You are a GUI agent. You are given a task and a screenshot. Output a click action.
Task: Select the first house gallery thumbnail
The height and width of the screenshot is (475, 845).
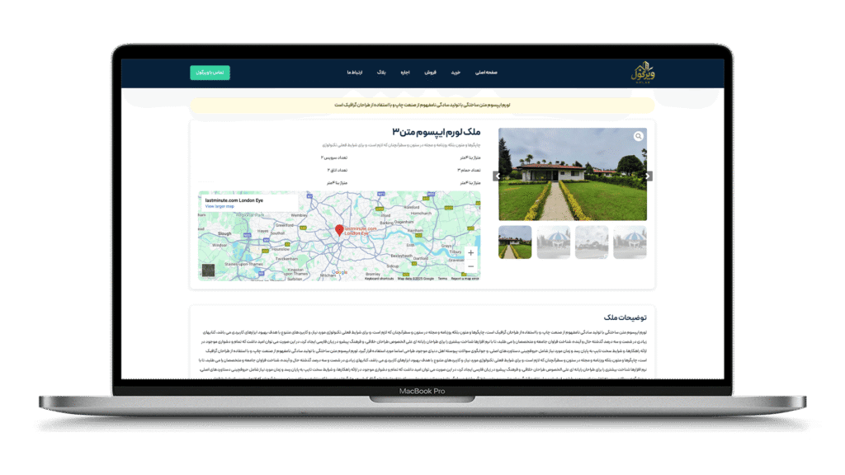click(515, 242)
